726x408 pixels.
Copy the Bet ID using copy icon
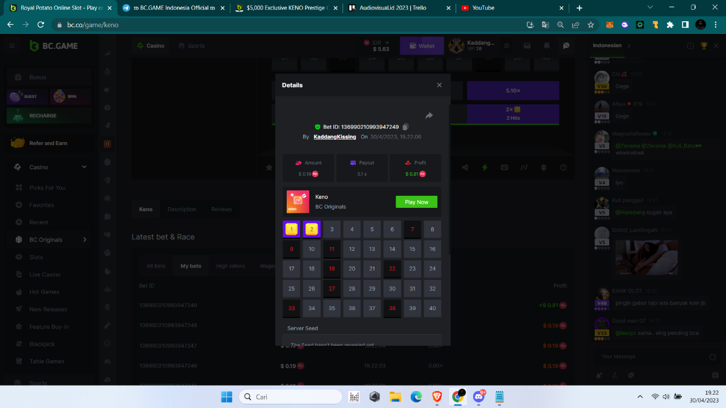pos(405,127)
